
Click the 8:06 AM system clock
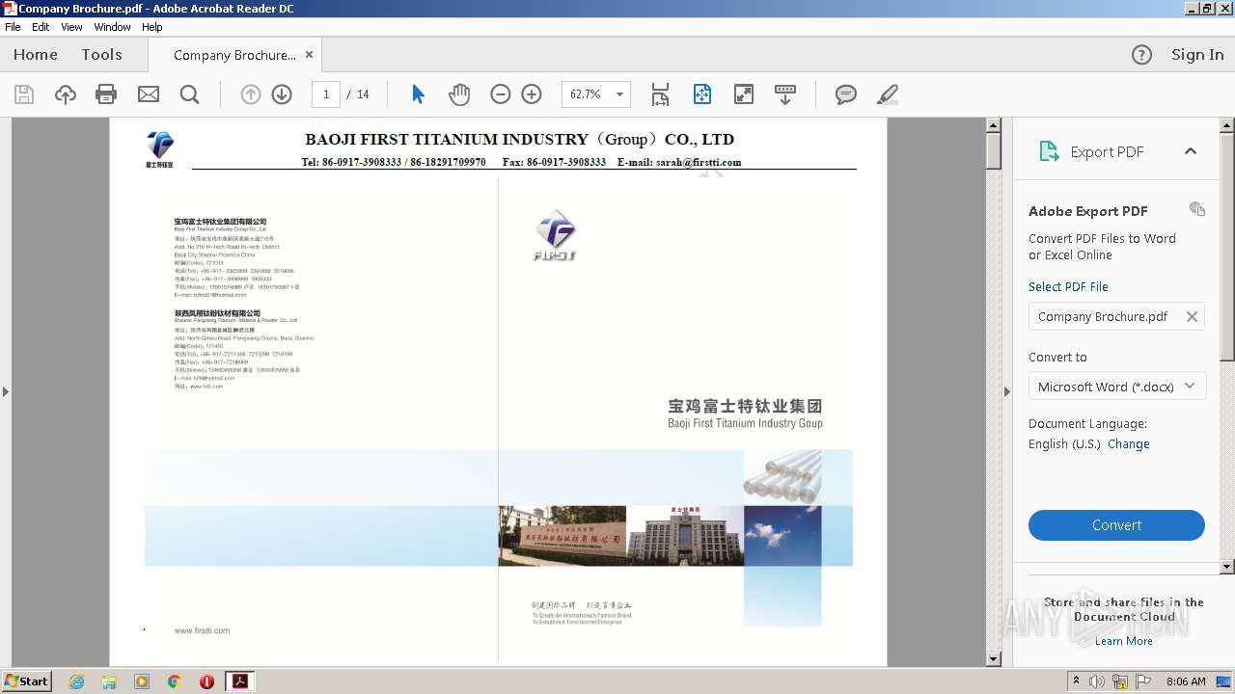1186,681
